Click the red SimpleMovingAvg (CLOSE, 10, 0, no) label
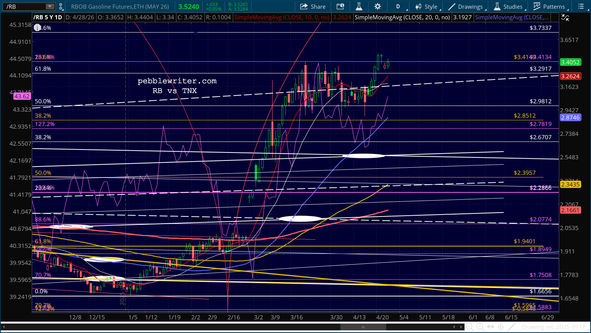Screen dimensions: 591x333 click(x=282, y=17)
